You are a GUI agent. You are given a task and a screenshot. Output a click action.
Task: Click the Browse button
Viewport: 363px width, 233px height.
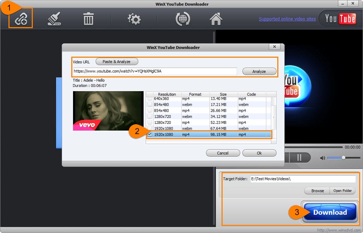coord(317,191)
